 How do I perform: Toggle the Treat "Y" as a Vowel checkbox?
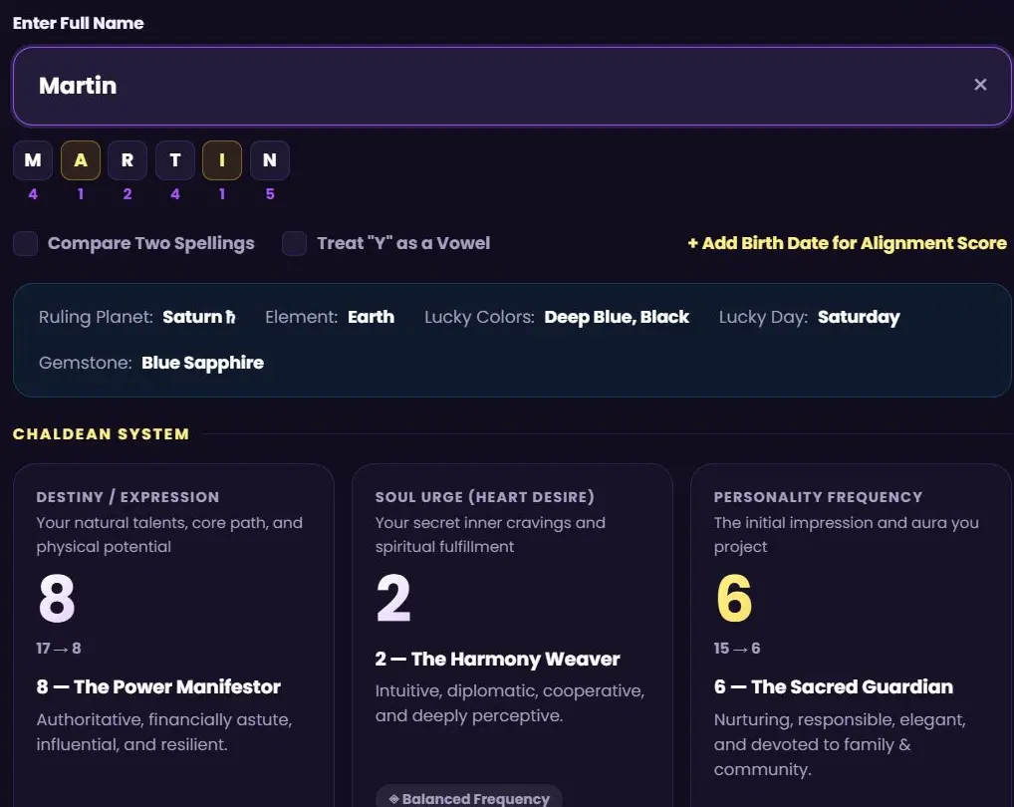pos(294,244)
